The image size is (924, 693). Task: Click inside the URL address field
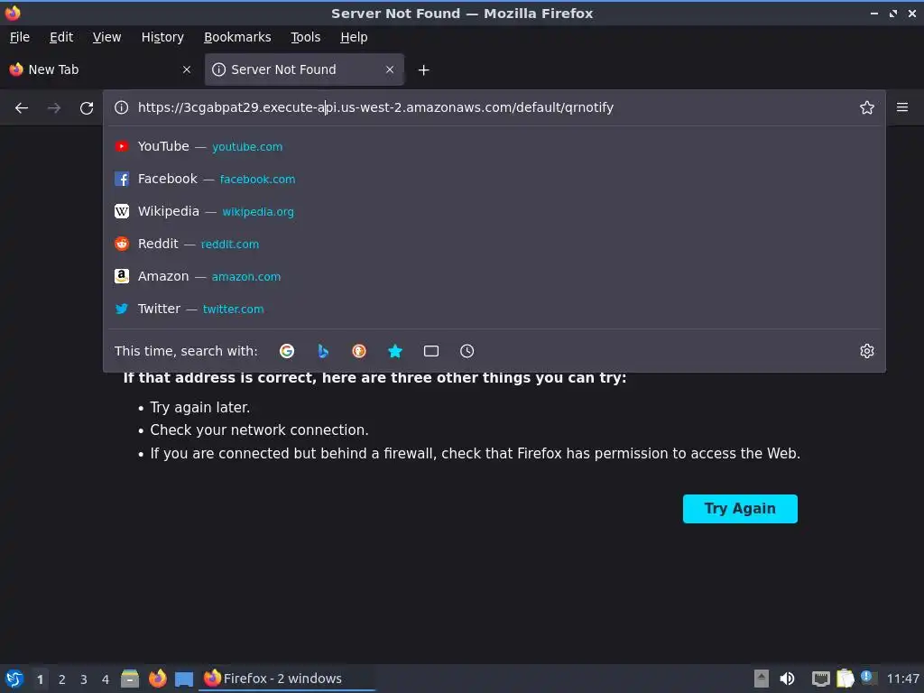[493, 107]
